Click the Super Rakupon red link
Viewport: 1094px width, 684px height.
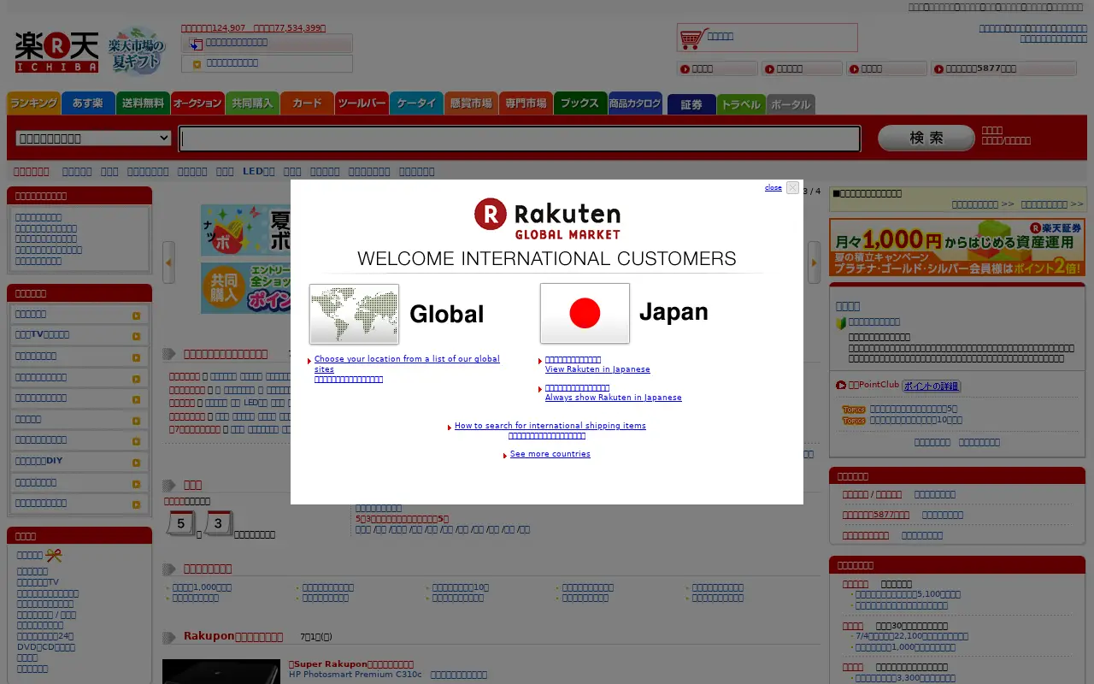pyautogui.click(x=351, y=664)
